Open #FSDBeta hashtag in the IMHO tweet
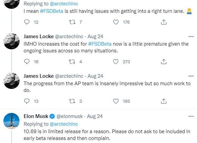Viewport: 197px width, 143px height. pyautogui.click(x=100, y=44)
